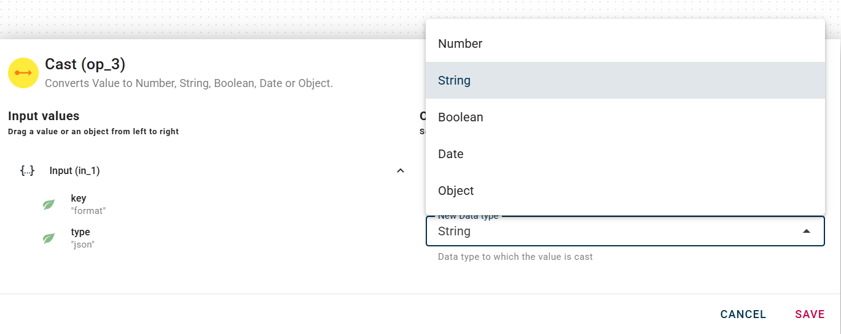841x334 pixels.
Task: Click the leaf icon beside "key"
Action: [x=49, y=205]
